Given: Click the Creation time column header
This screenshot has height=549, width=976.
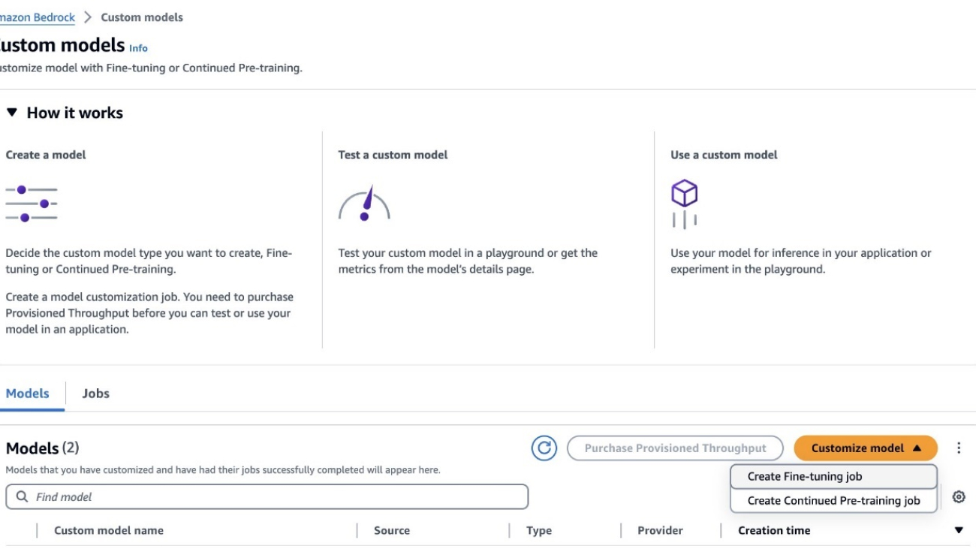Looking at the screenshot, I should (x=774, y=530).
